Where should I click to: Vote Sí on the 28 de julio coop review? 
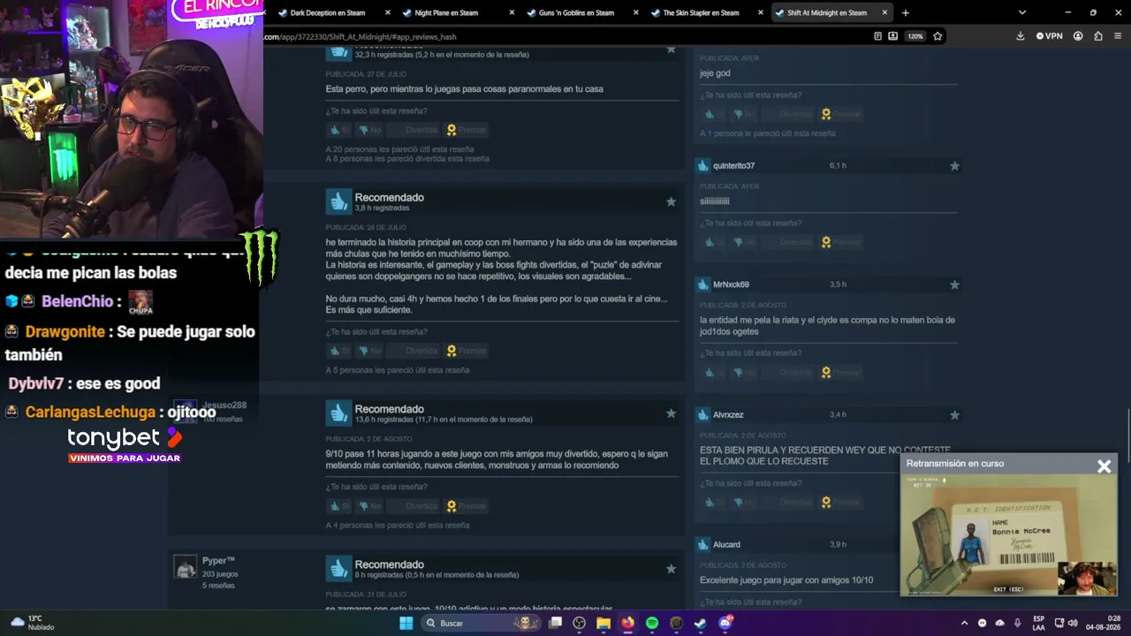[x=339, y=351]
